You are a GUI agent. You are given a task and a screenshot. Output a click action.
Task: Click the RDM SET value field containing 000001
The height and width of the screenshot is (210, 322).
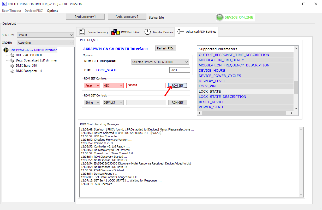coord(146,86)
